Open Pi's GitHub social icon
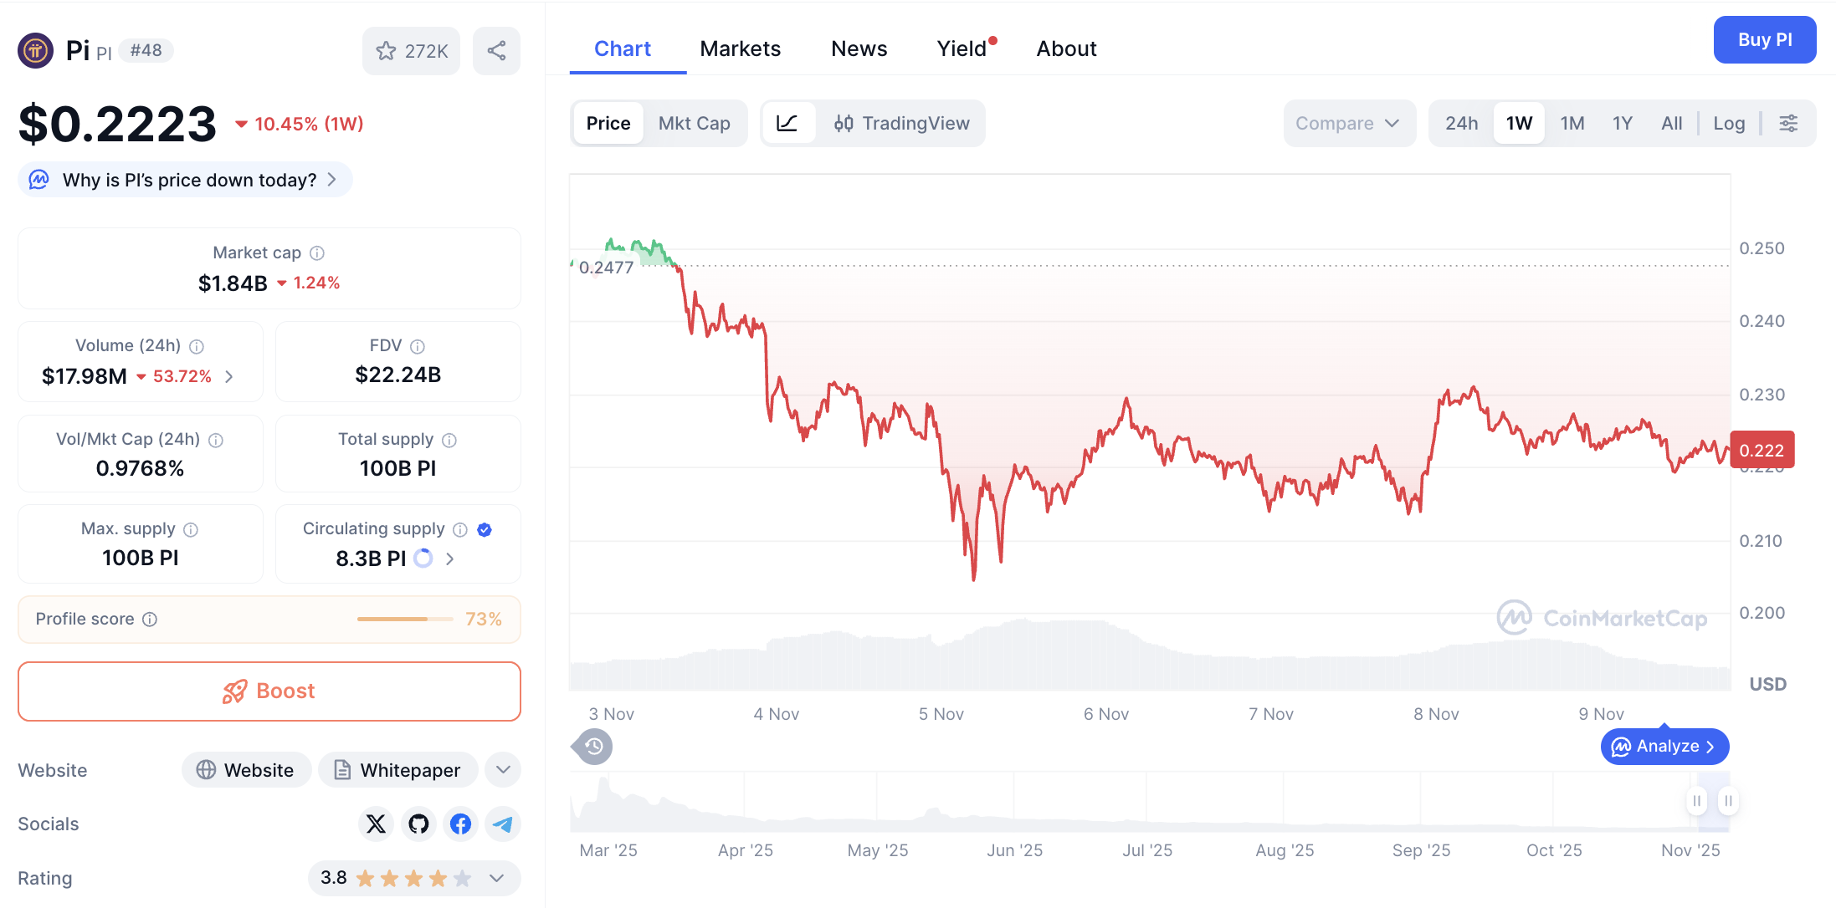This screenshot has width=1836, height=908. pyautogui.click(x=418, y=824)
